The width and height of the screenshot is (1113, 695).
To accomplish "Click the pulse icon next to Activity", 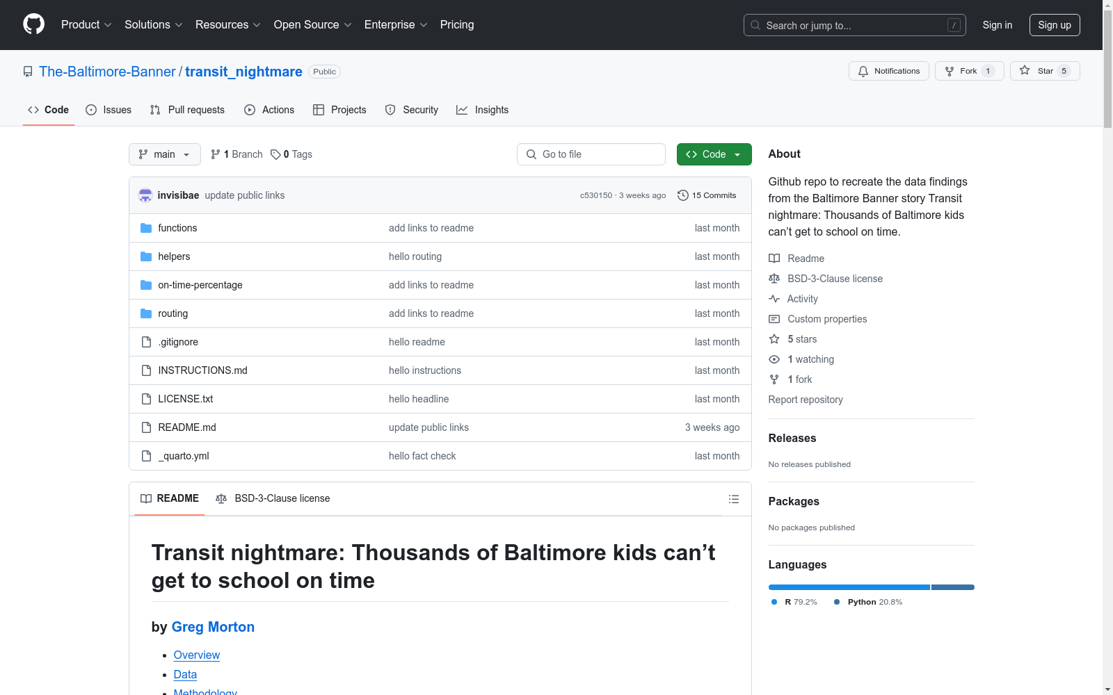I will point(774,299).
